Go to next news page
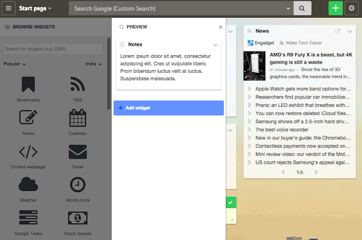The image size is (362, 240). click(316, 172)
